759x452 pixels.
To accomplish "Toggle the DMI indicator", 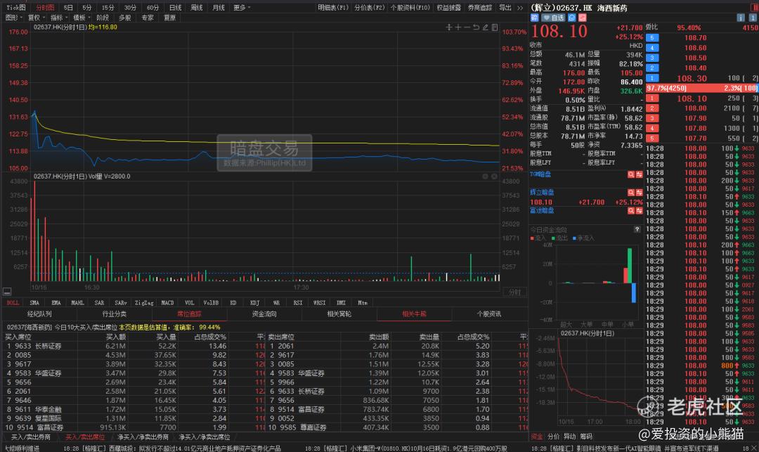I will [x=342, y=303].
